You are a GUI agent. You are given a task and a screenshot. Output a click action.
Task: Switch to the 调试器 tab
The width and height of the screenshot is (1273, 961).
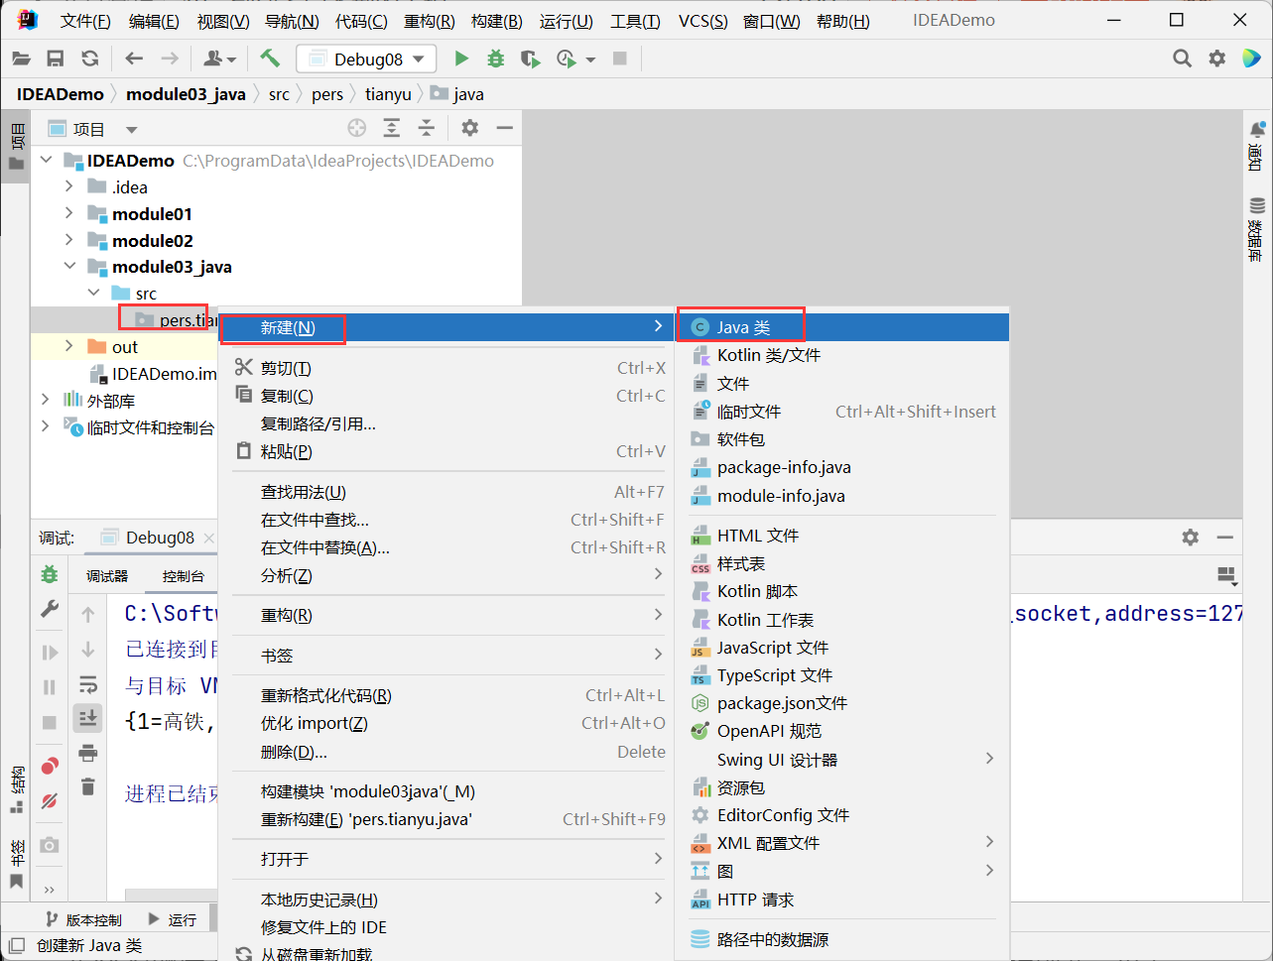pyautogui.click(x=107, y=575)
